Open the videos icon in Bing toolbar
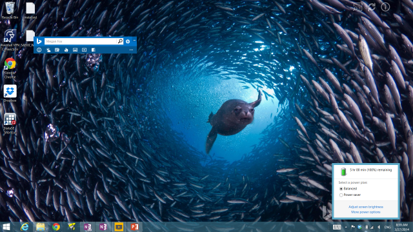The width and height of the screenshot is (413, 232). click(x=84, y=50)
